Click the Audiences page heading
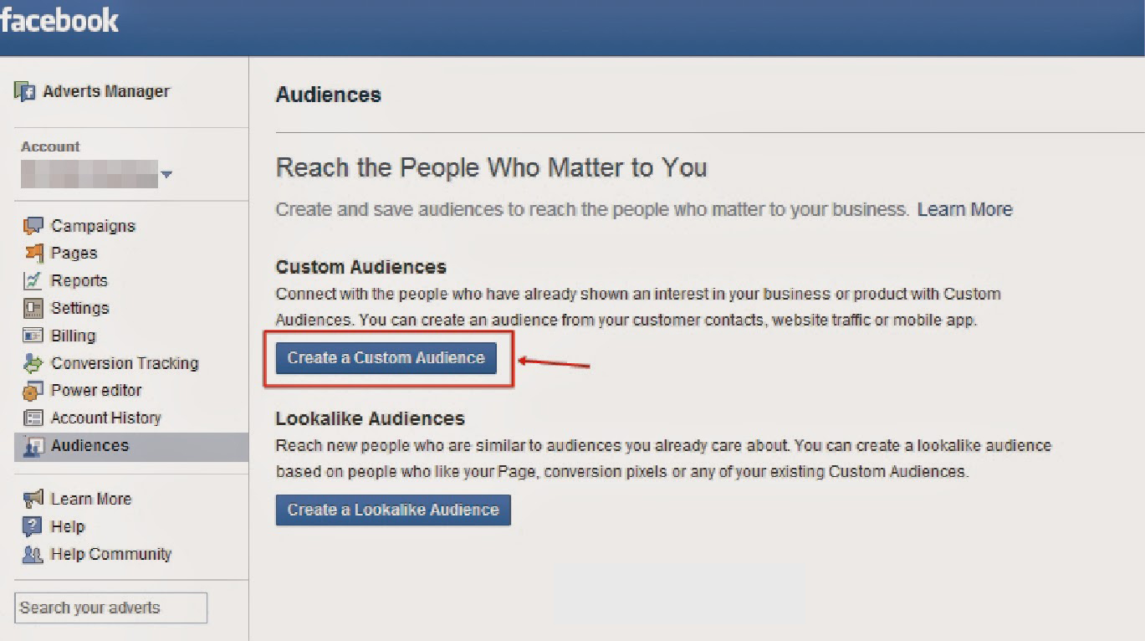Viewport: 1145px width, 641px height. coord(329,95)
